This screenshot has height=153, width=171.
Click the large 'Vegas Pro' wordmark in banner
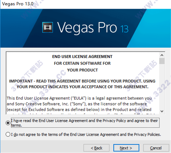tap(87, 27)
